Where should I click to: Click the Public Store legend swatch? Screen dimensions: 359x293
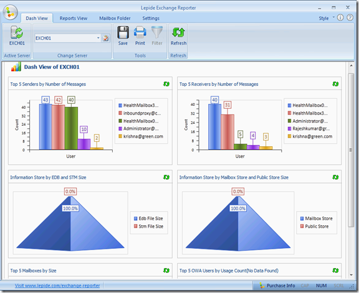coord(302,226)
